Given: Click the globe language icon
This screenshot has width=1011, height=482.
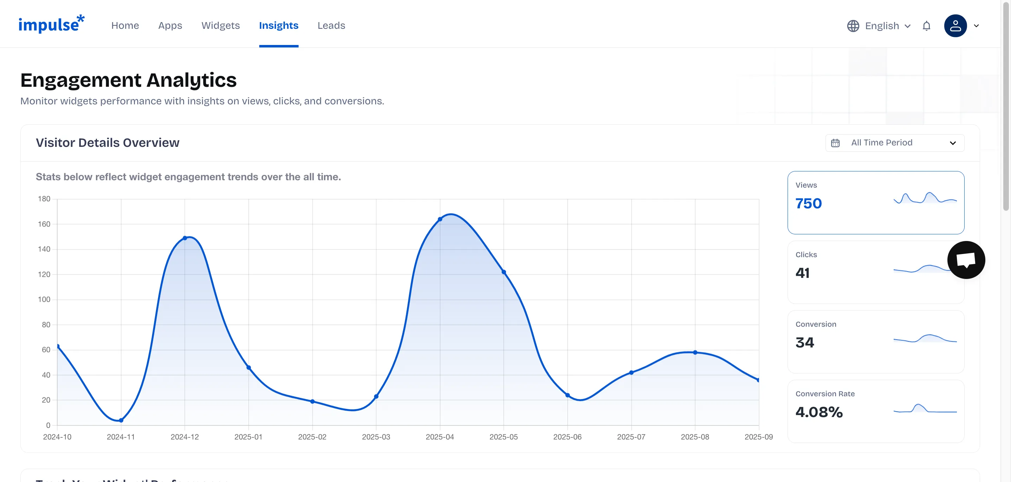Looking at the screenshot, I should click(853, 26).
